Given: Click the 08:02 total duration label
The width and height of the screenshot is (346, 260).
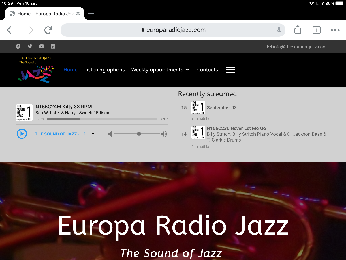Looking at the screenshot, I should (x=163, y=119).
